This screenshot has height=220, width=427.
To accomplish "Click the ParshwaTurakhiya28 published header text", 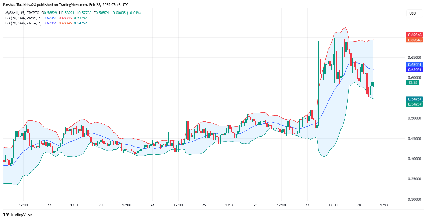I will [x=65, y=5].
